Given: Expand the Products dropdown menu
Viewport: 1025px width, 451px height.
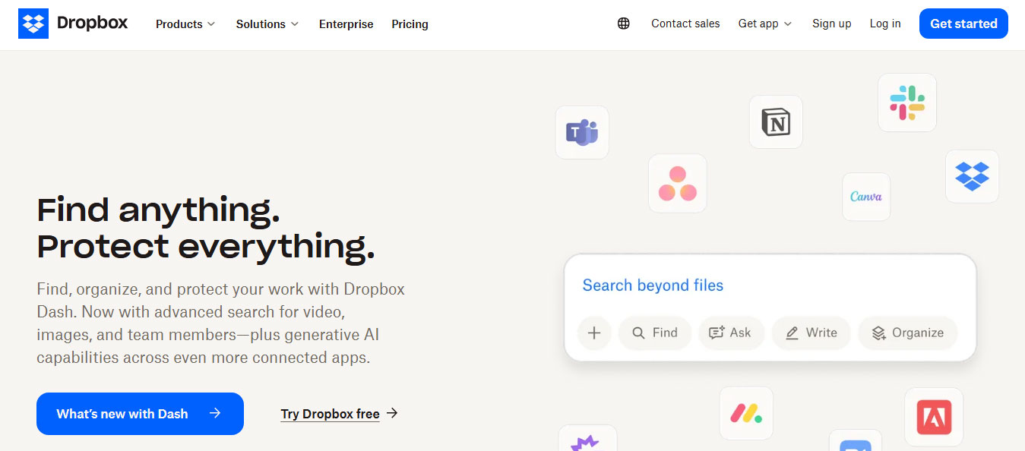Looking at the screenshot, I should (185, 24).
